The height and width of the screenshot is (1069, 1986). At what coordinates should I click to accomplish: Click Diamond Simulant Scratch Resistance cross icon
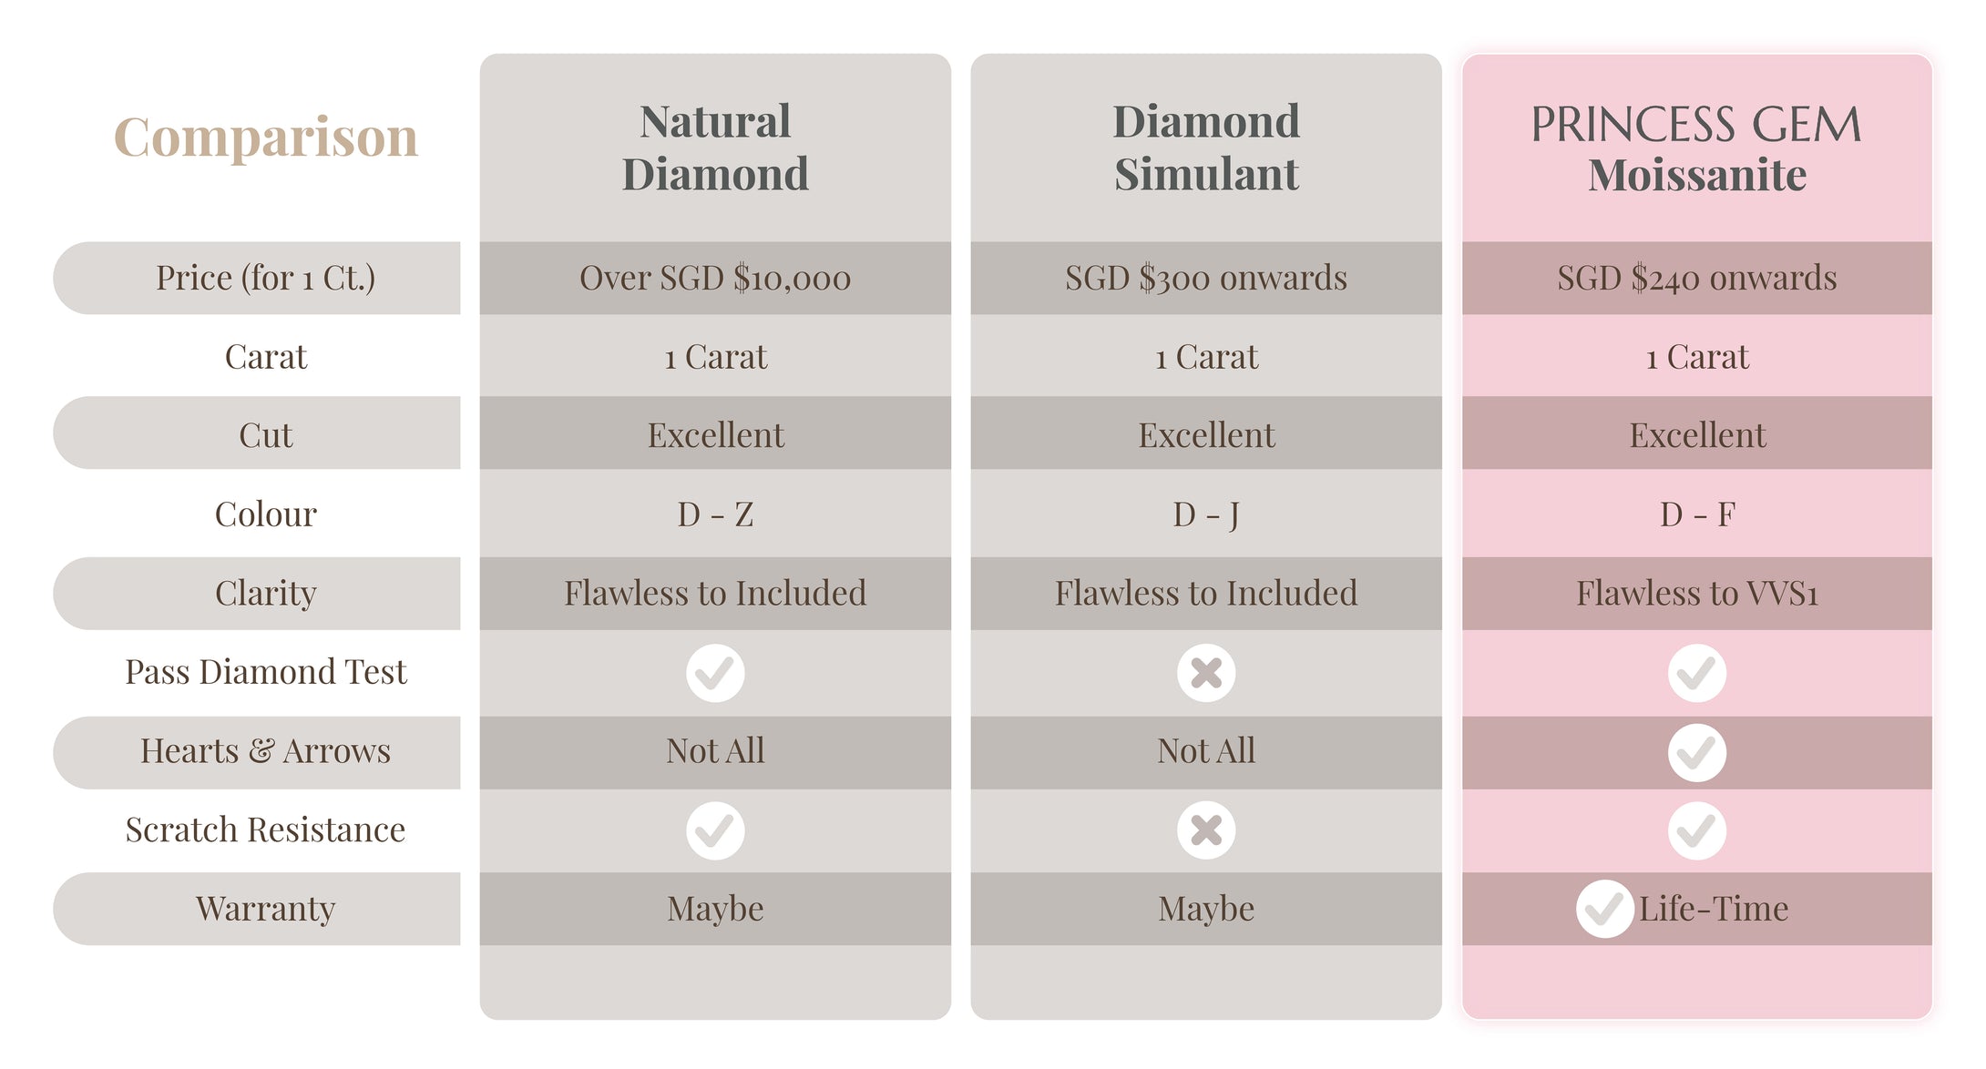(1206, 830)
